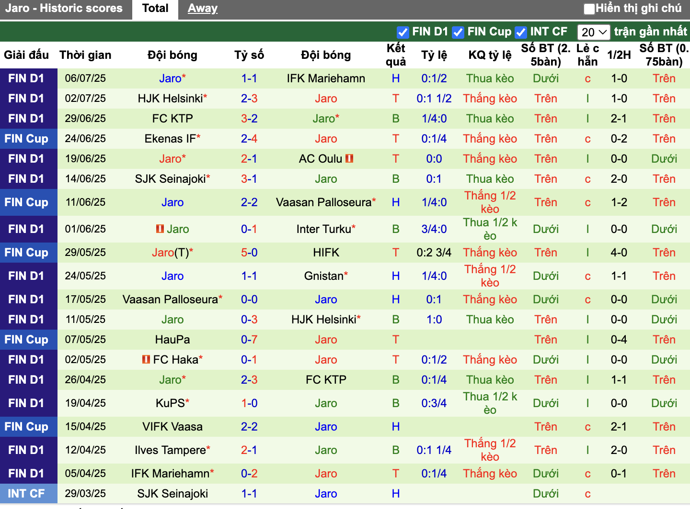Image resolution: width=690 pixels, height=509 pixels.
Task: Open the Away tab
Action: (x=203, y=9)
